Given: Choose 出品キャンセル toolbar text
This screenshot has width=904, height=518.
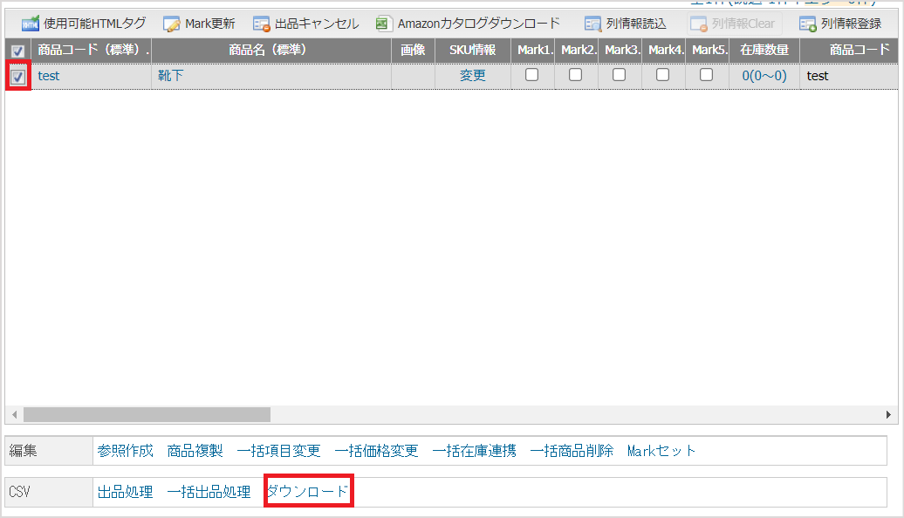Looking at the screenshot, I should tap(317, 24).
